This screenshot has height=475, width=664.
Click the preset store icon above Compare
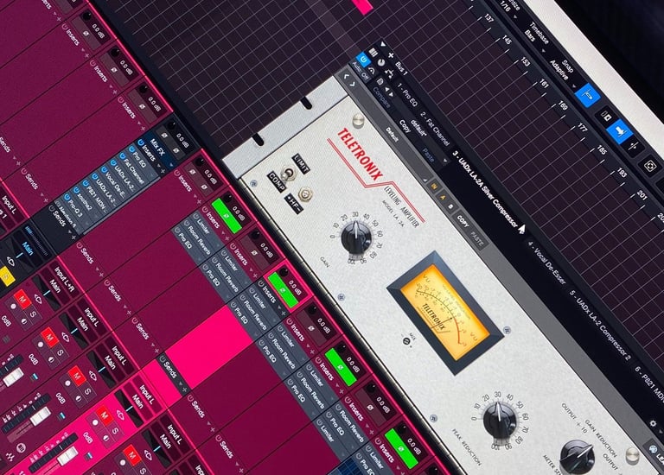pyautogui.click(x=380, y=82)
